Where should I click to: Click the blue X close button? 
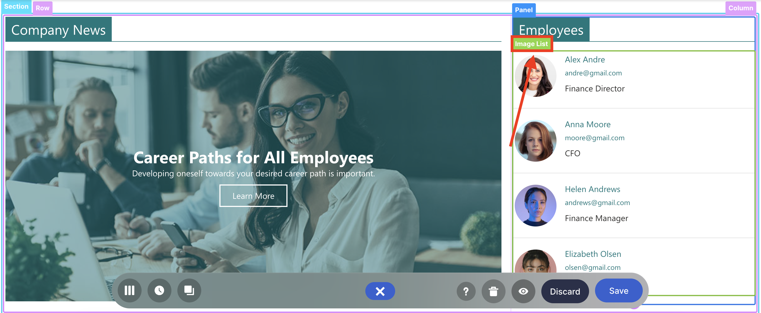380,291
